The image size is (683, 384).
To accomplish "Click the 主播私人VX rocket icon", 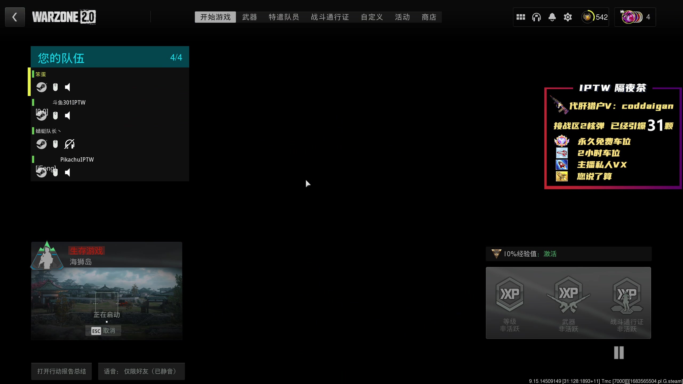I will (562, 165).
